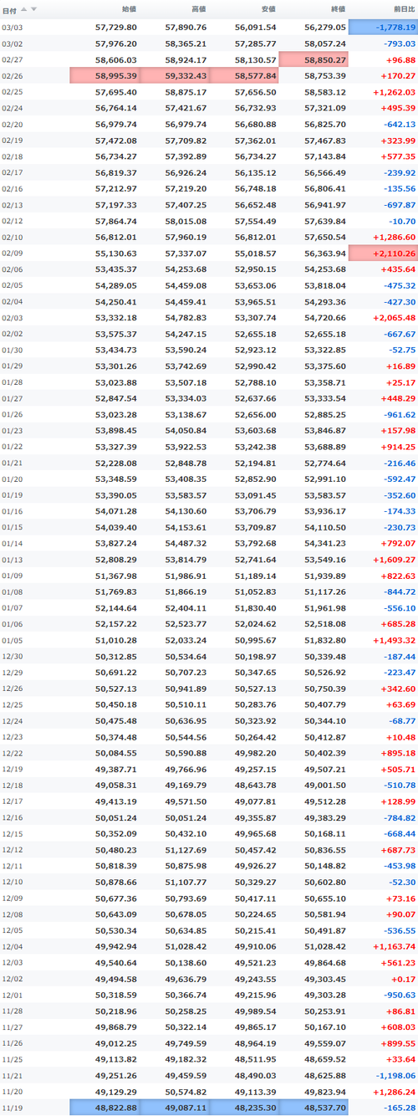This screenshot has width=418, height=1116.
Task: Select the 48,822.88 opening price on 11/19
Action: click(105, 1108)
